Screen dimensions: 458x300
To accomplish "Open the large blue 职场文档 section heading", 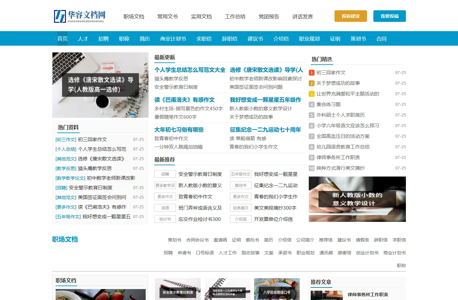I will point(65,239).
